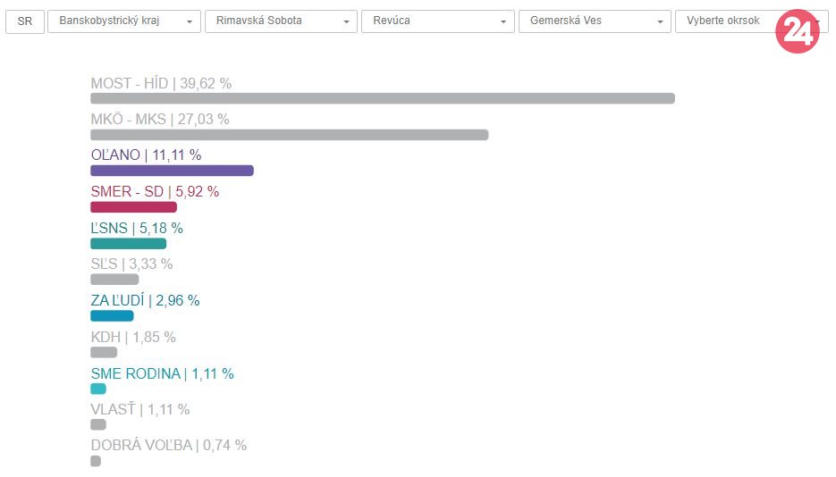Expand the Rimavská Sobota dropdown

click(x=281, y=21)
